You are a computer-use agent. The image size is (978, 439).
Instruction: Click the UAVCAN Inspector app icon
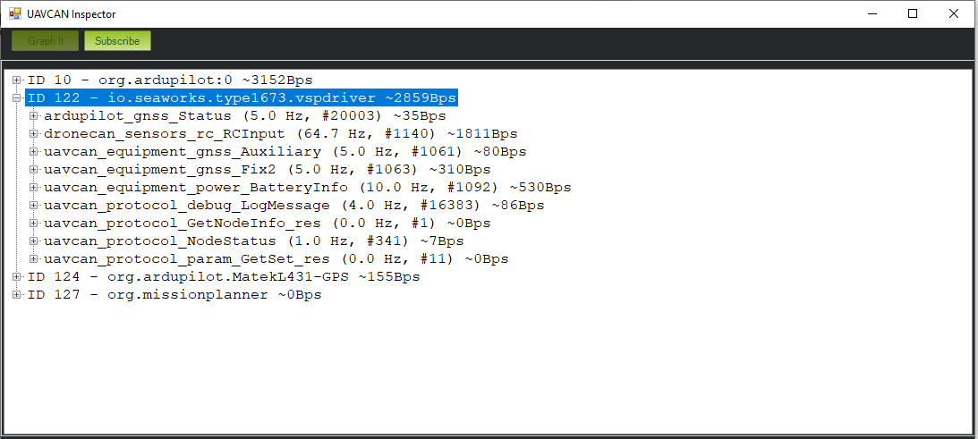[x=15, y=14]
